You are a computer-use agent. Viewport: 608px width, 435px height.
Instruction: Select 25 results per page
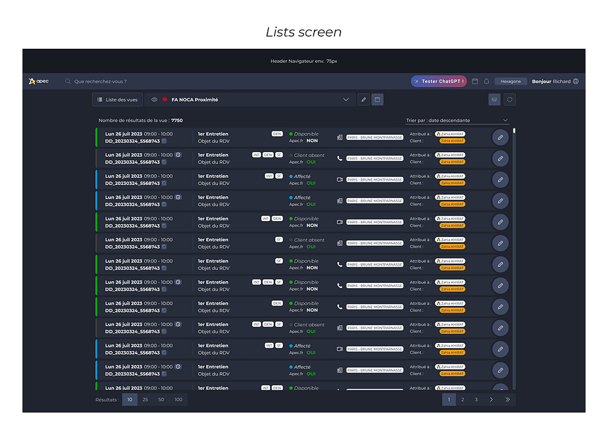tap(145, 400)
